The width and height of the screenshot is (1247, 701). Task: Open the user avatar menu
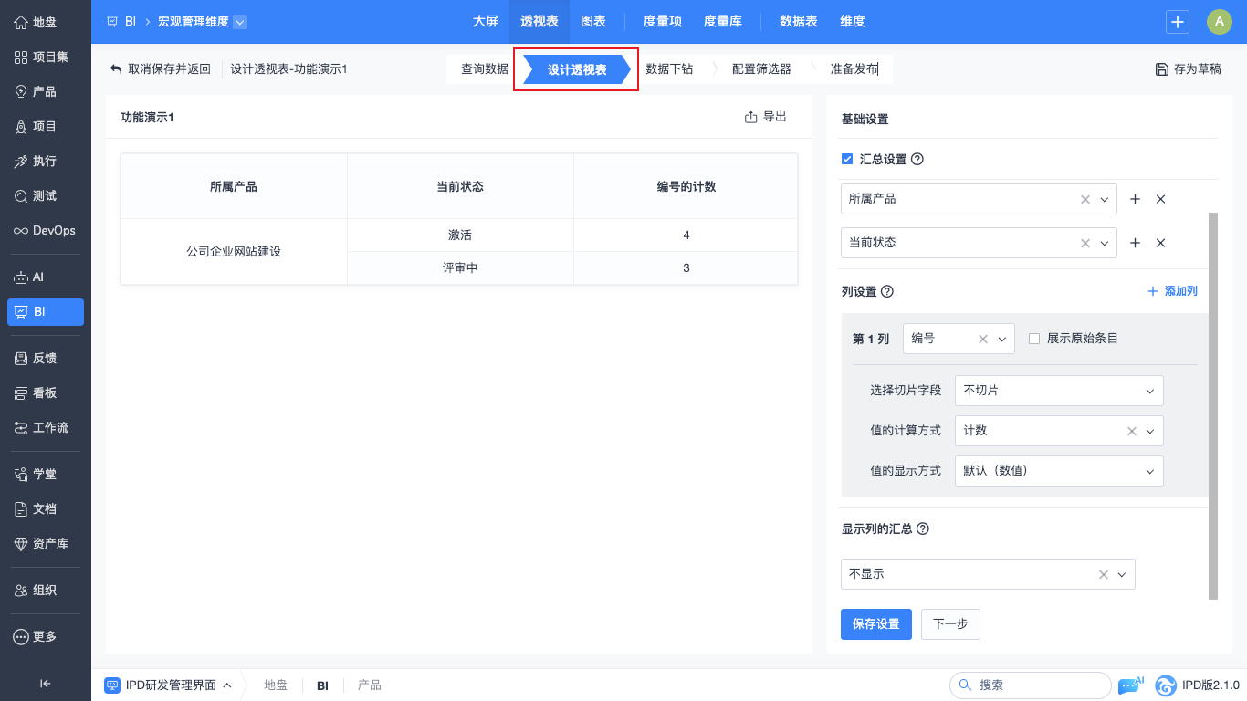click(x=1219, y=22)
